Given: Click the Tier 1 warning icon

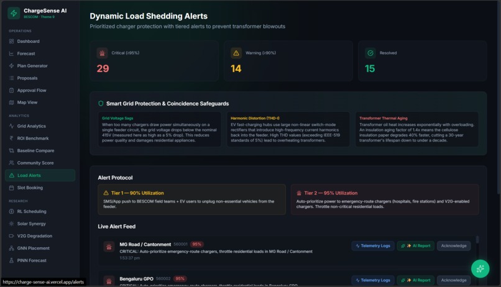Looking at the screenshot, I should pyautogui.click(x=106, y=193).
